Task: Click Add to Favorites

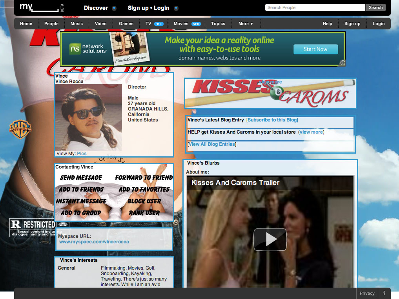Action: tap(144, 189)
